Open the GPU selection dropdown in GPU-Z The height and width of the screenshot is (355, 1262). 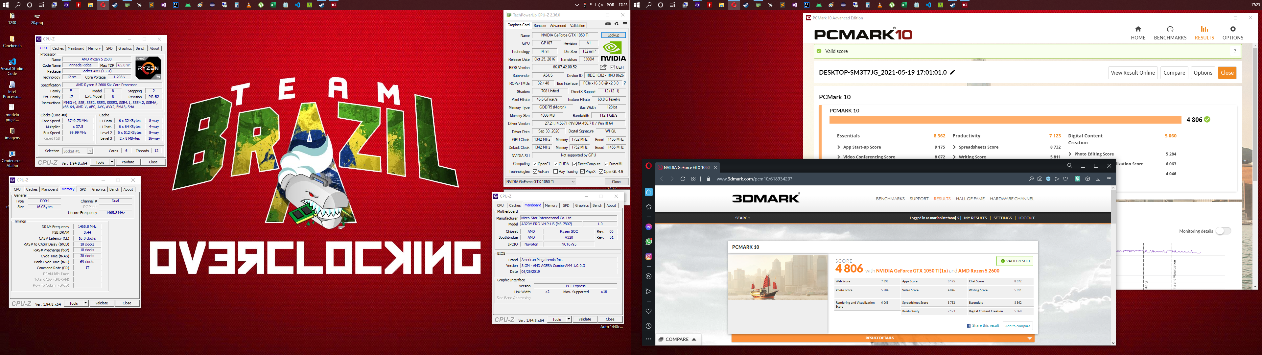[540, 181]
